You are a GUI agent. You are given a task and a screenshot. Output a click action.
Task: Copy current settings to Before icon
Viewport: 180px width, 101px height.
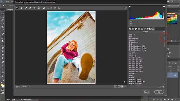(x=122, y=86)
